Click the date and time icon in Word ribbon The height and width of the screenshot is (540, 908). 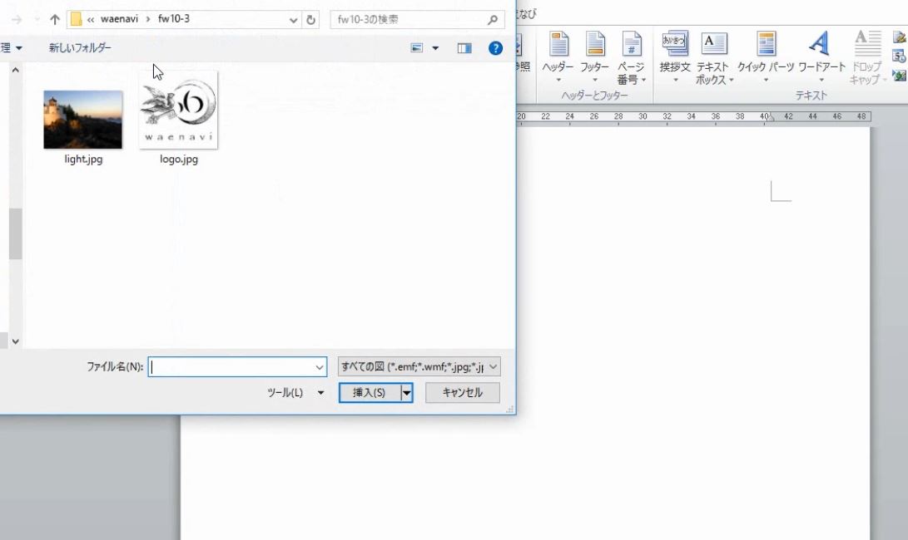tap(900, 56)
